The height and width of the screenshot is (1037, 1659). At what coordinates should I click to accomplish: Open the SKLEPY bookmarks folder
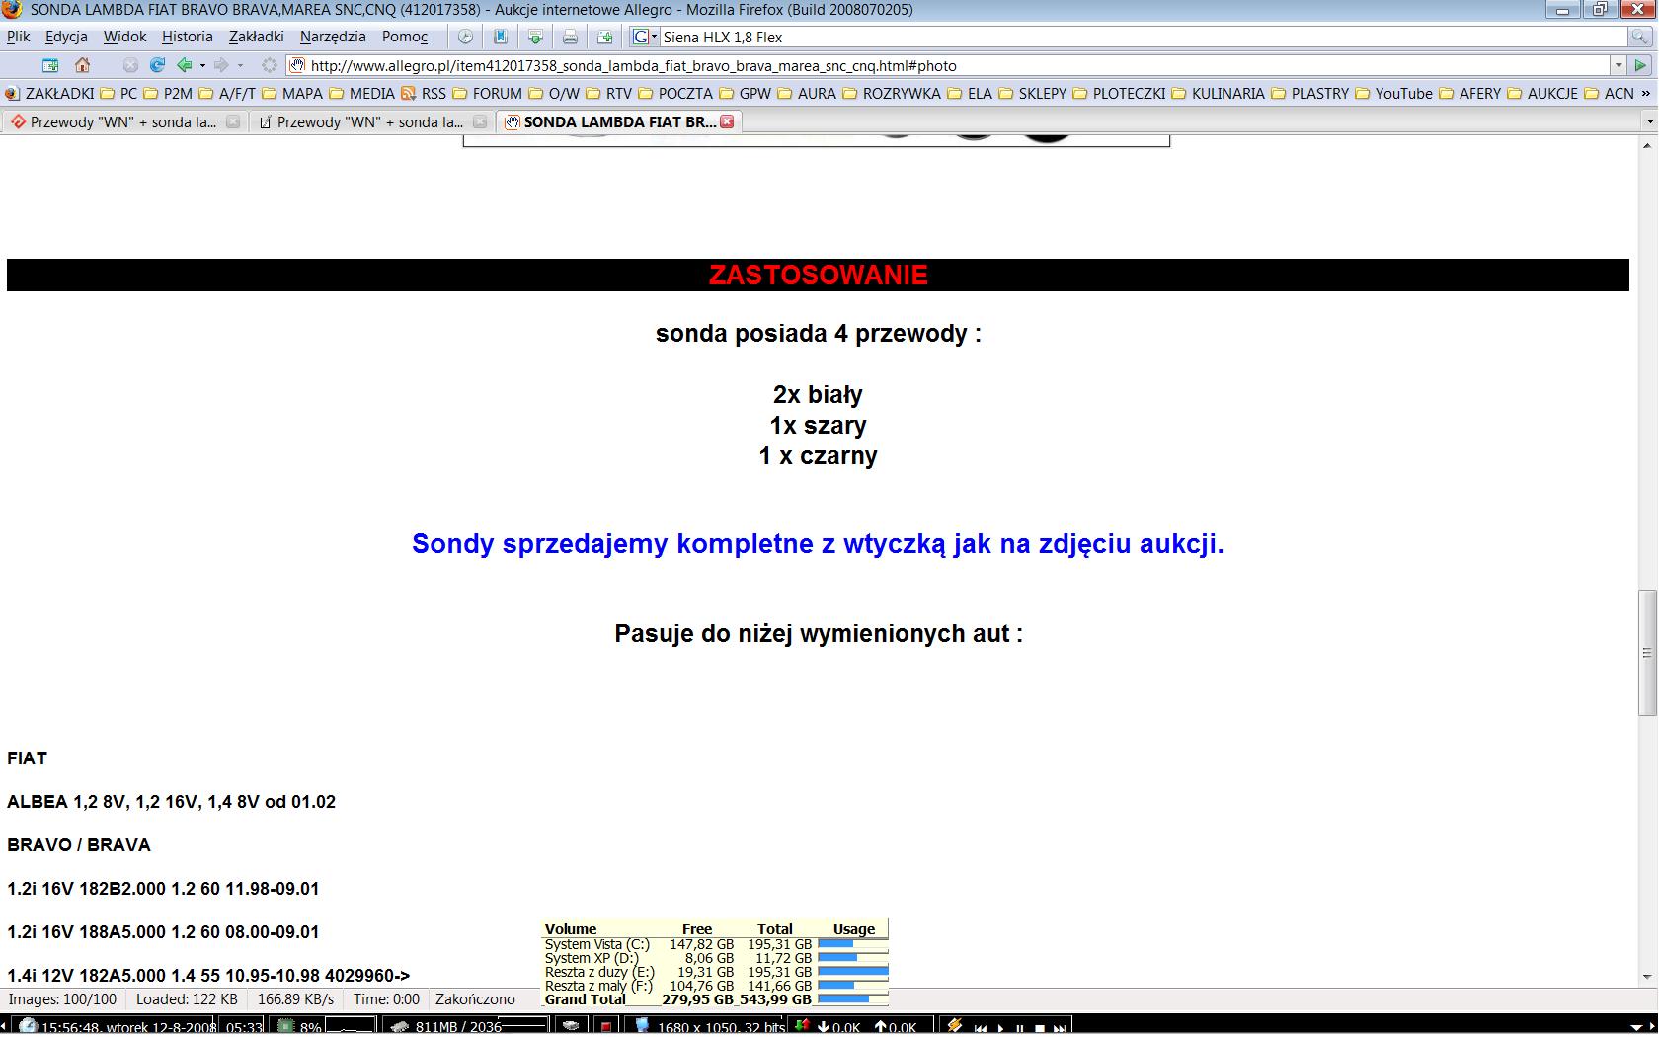tap(1032, 93)
